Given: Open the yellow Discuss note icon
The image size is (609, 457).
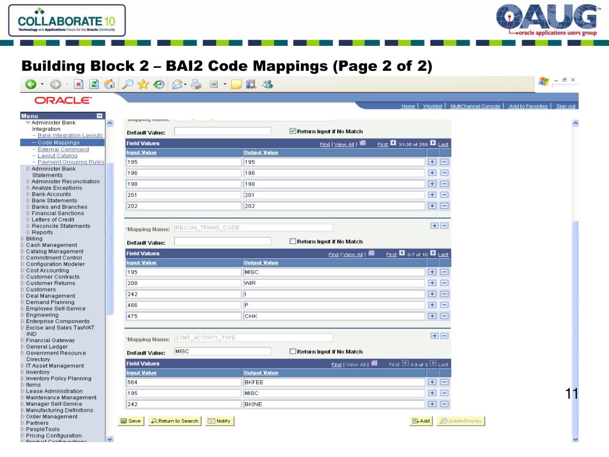Looking at the screenshot, I should [x=236, y=84].
